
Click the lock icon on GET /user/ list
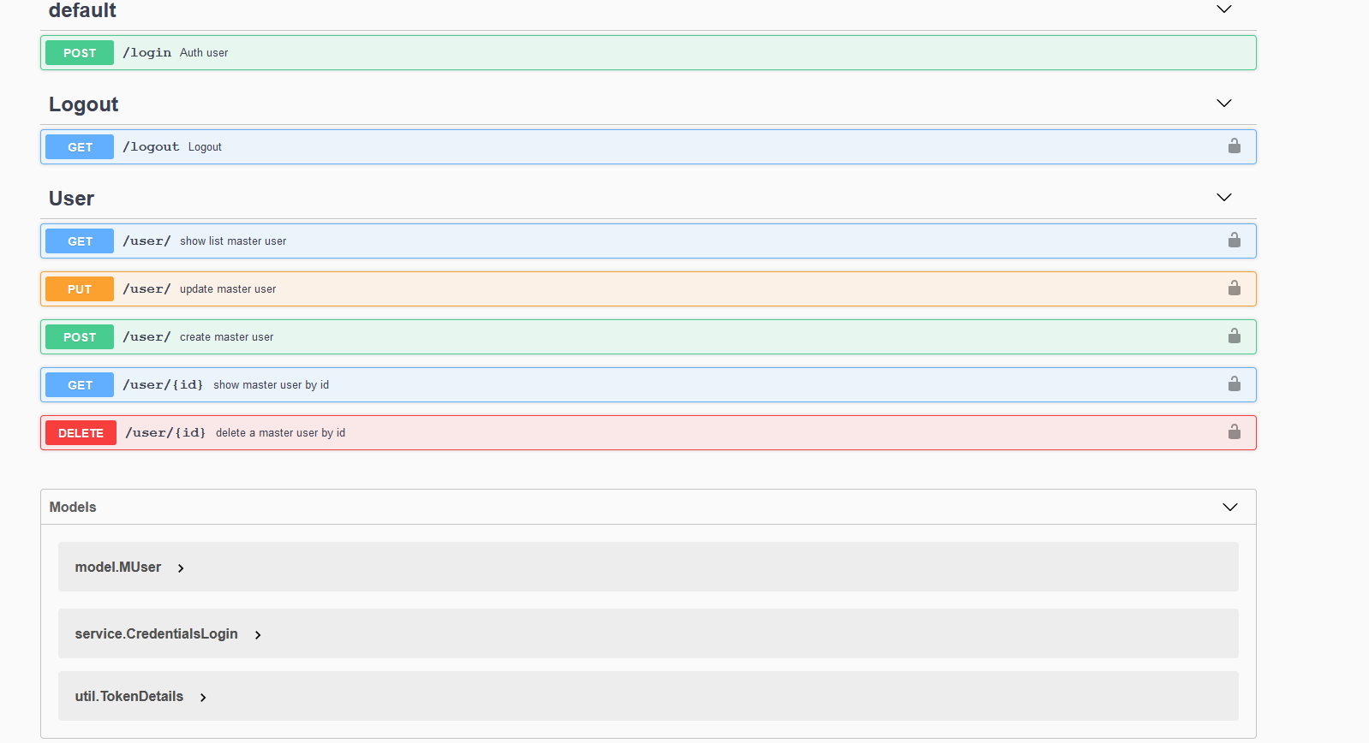tap(1234, 241)
